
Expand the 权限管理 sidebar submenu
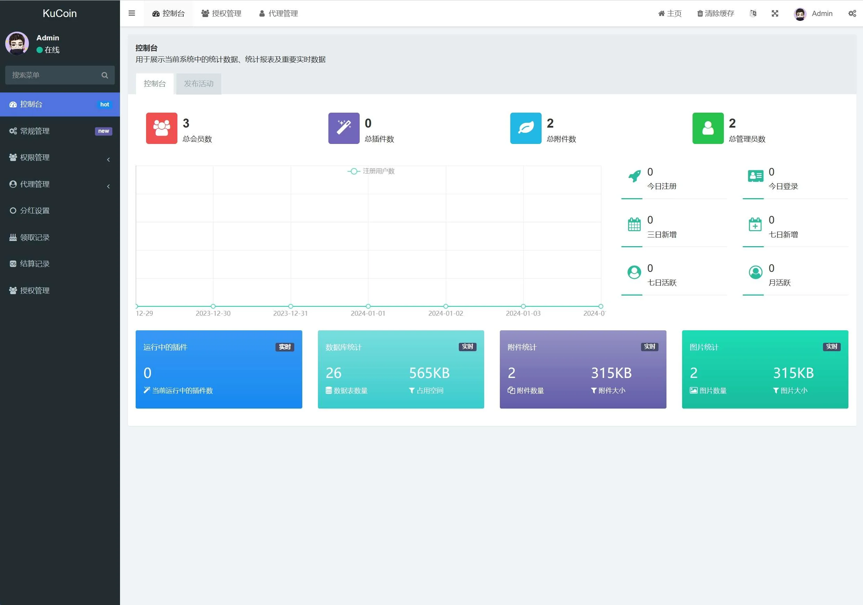[x=60, y=158]
